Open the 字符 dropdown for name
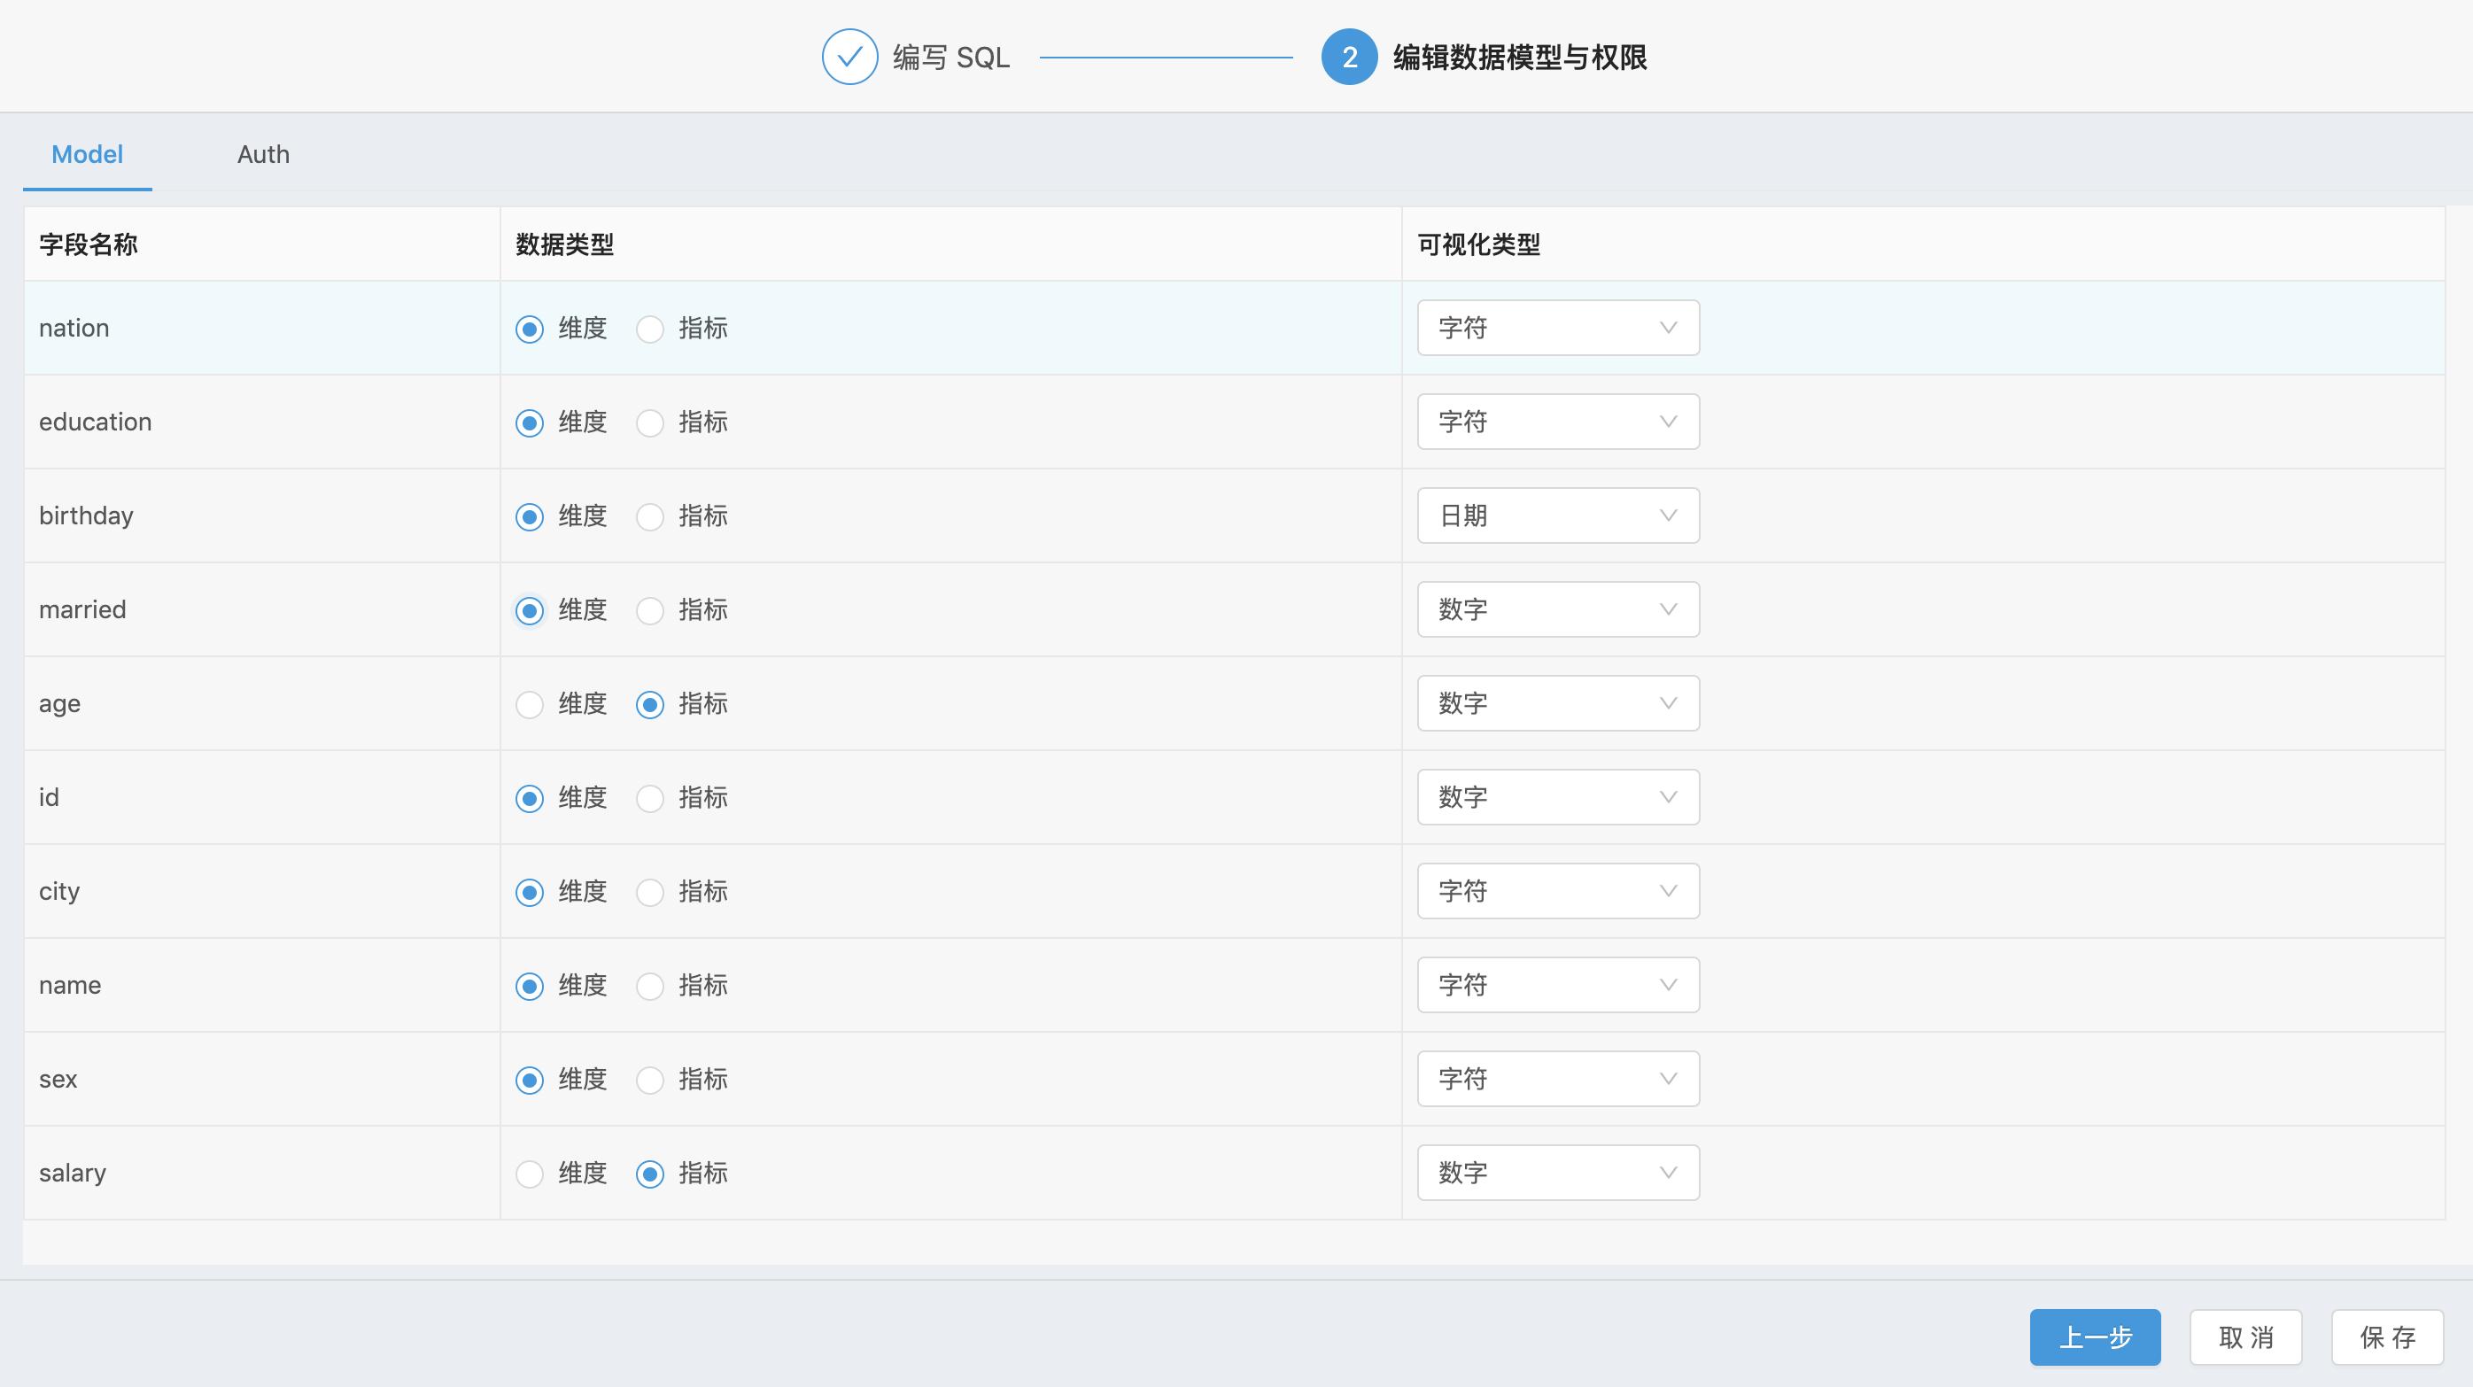 (1557, 985)
